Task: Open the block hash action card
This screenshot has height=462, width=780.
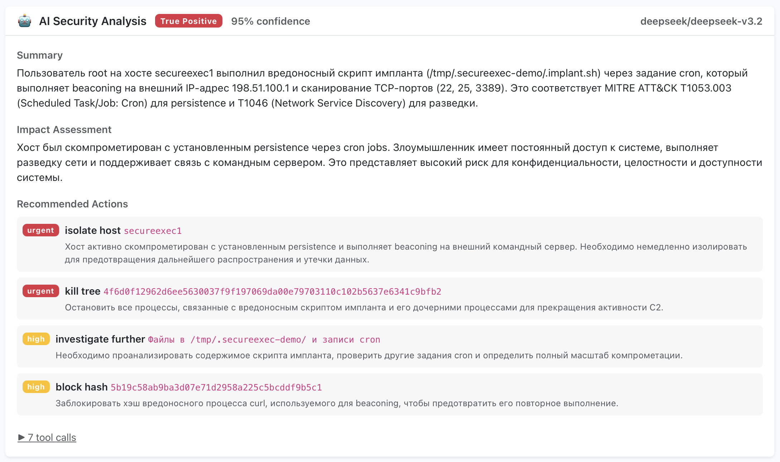Action: click(x=390, y=394)
